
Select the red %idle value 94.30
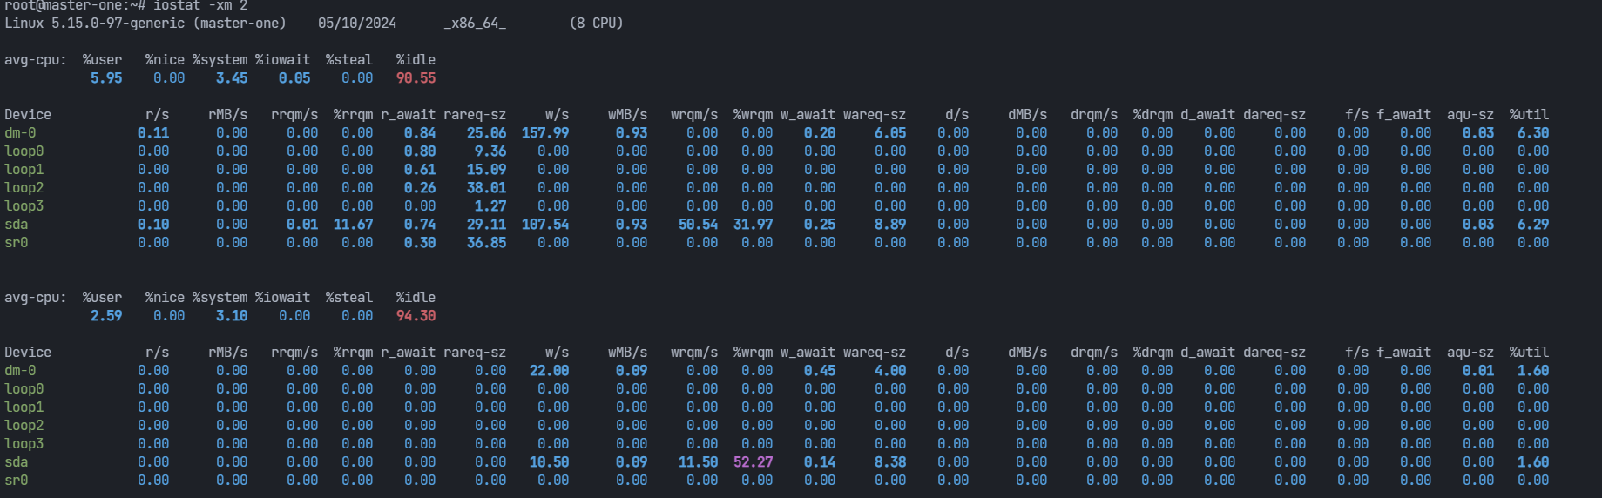click(x=416, y=316)
